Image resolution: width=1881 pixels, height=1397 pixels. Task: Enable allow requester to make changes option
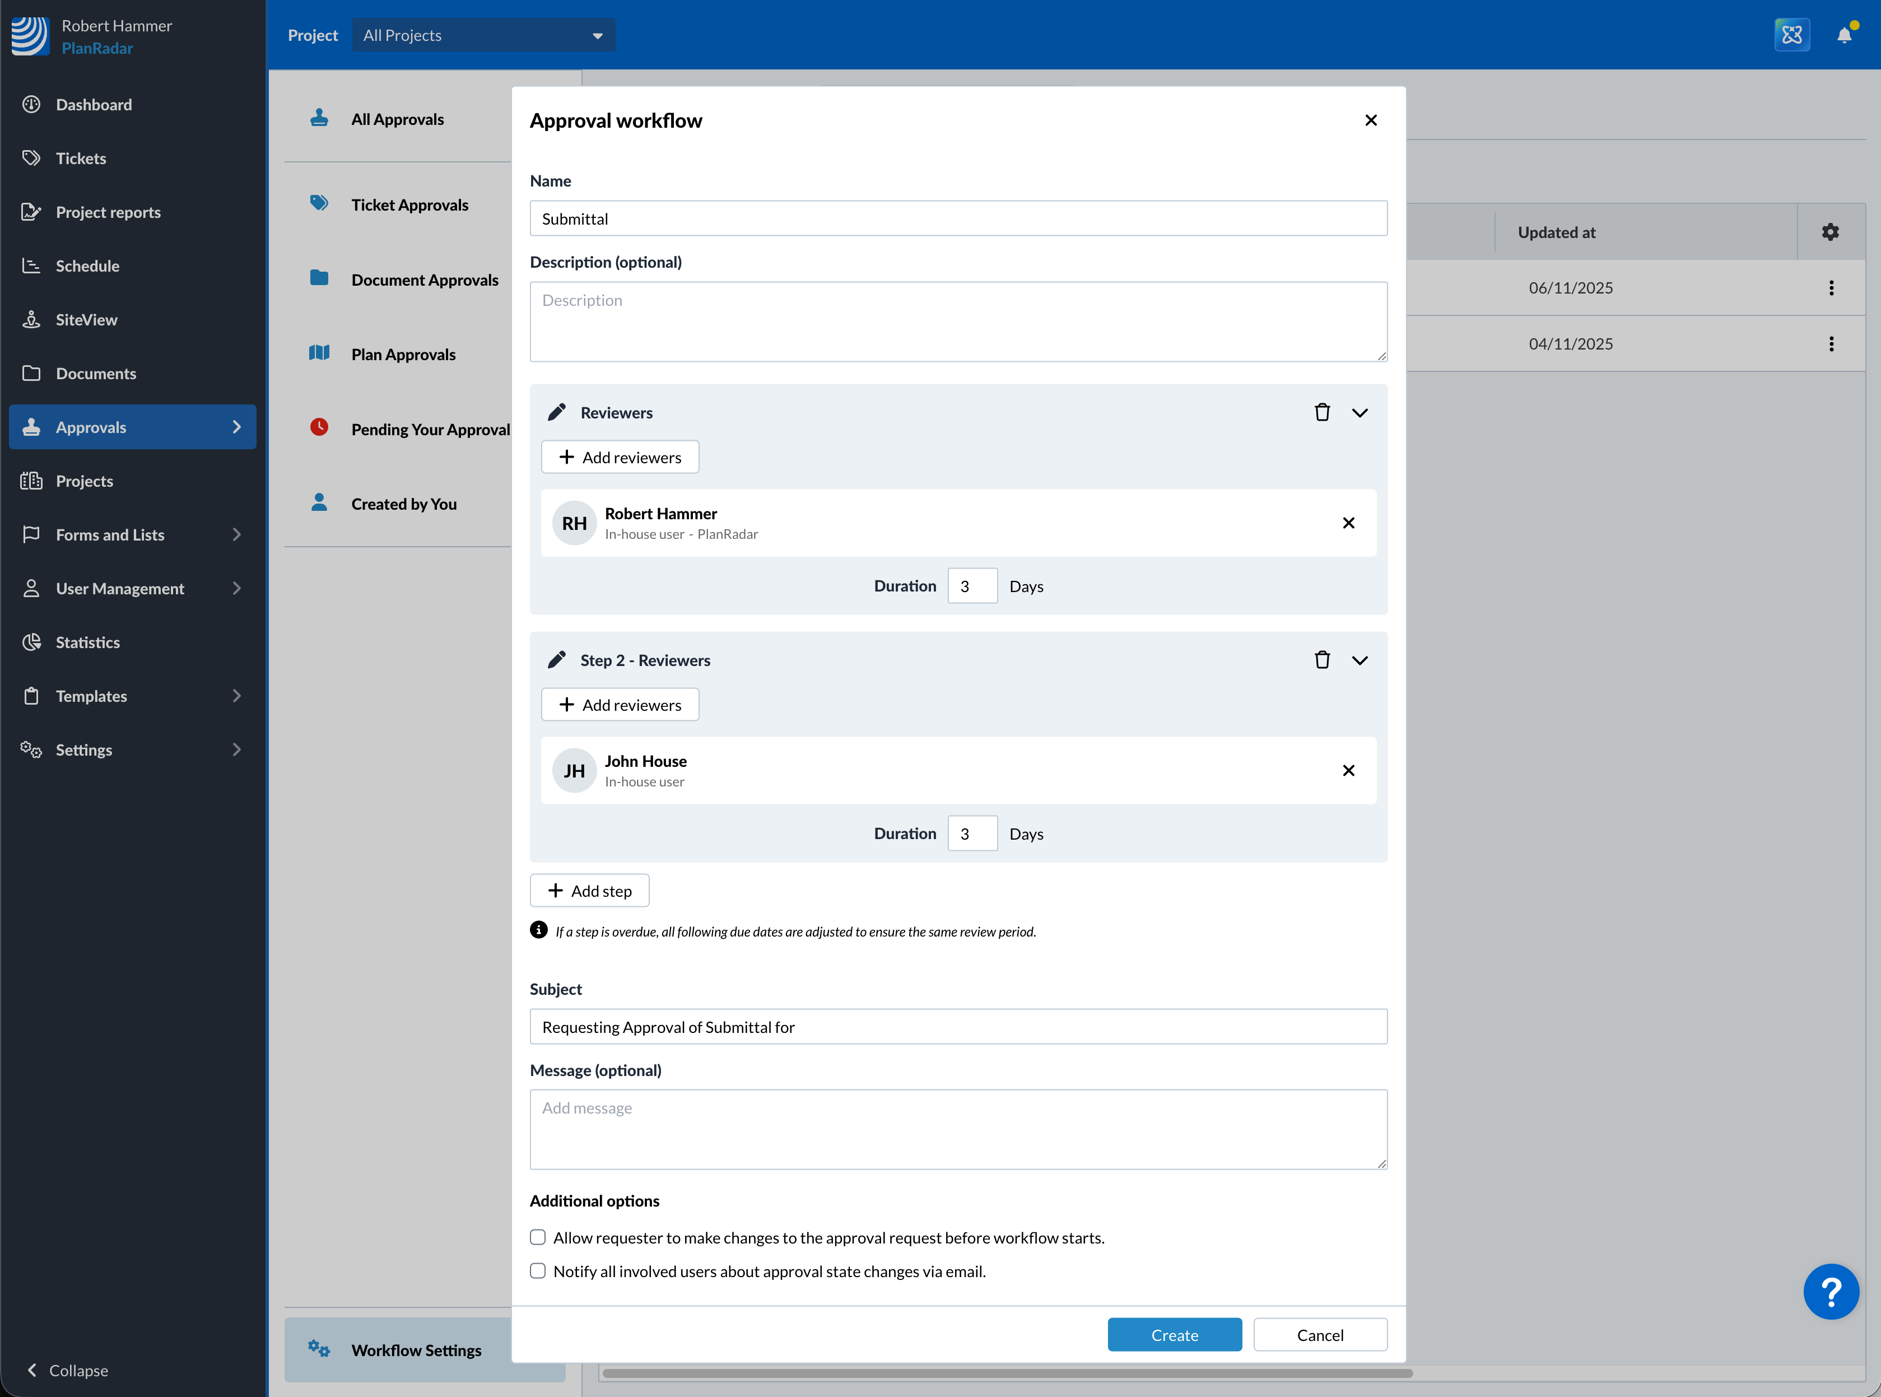538,1237
